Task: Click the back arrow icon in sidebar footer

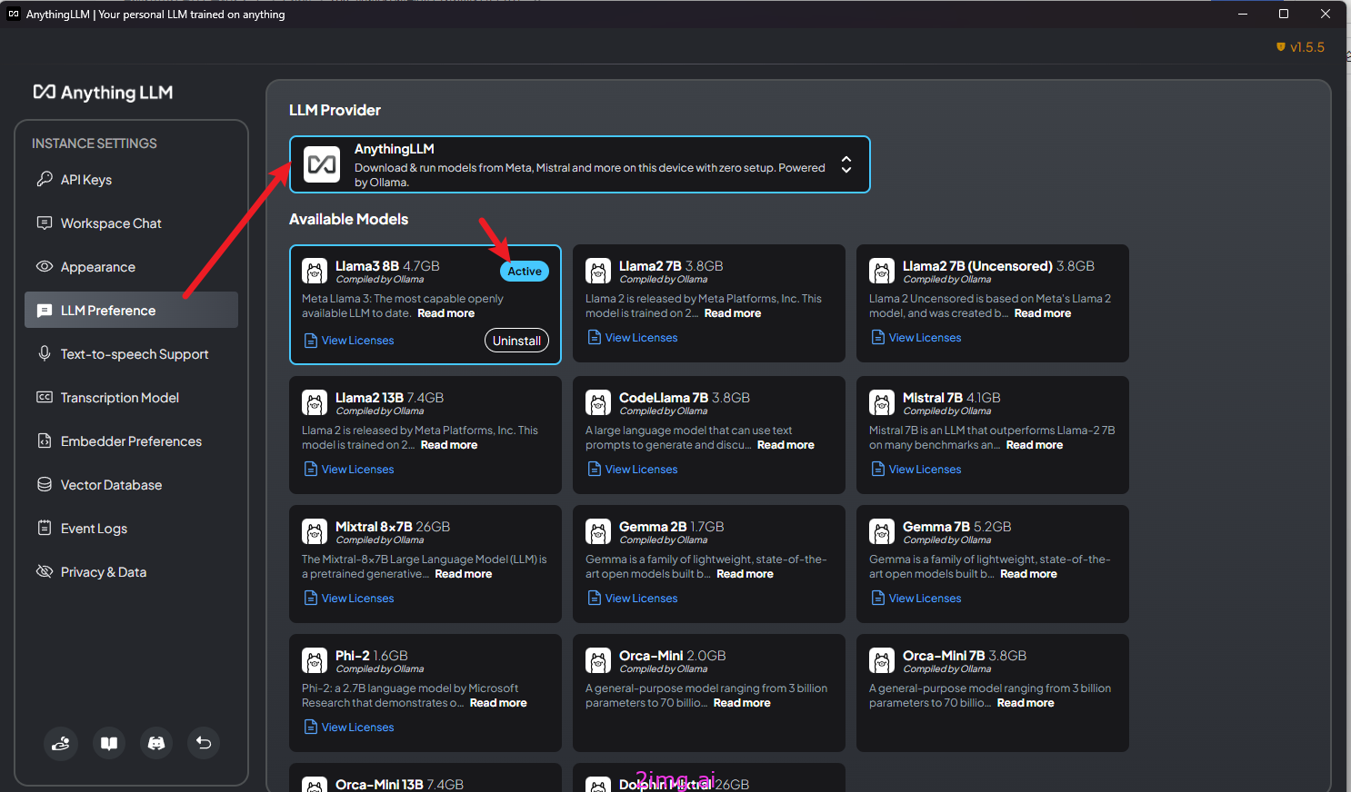Action: (204, 743)
